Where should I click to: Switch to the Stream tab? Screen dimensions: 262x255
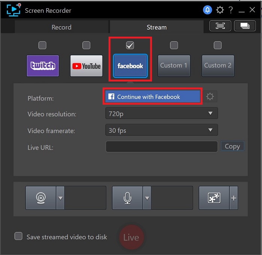(x=156, y=27)
